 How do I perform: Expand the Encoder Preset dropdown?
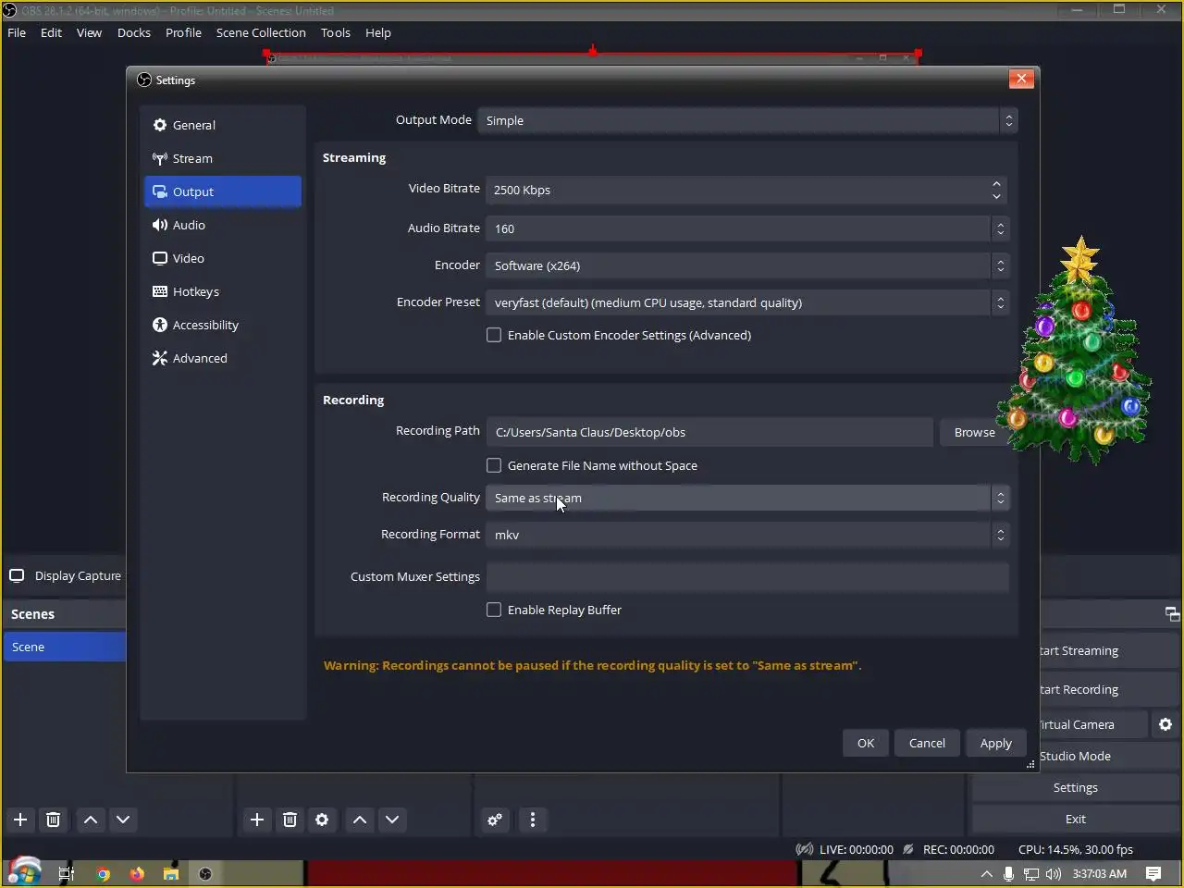click(x=747, y=302)
